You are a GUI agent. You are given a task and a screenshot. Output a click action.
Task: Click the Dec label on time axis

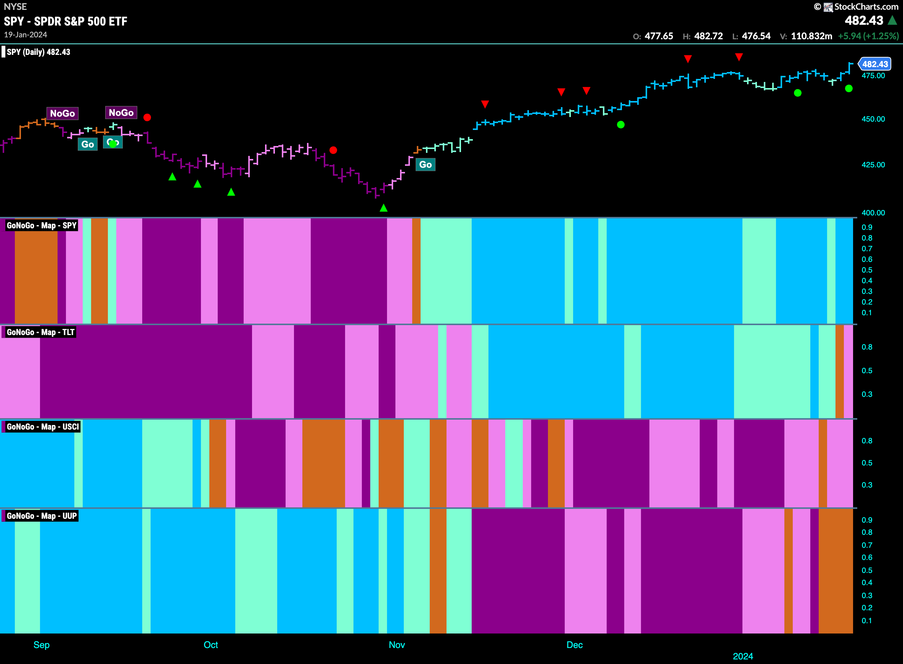pyautogui.click(x=575, y=645)
